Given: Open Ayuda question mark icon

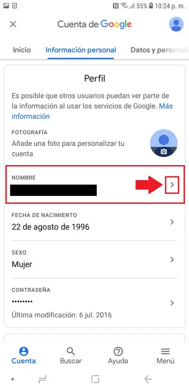Looking at the screenshot, I should (x=118, y=352).
